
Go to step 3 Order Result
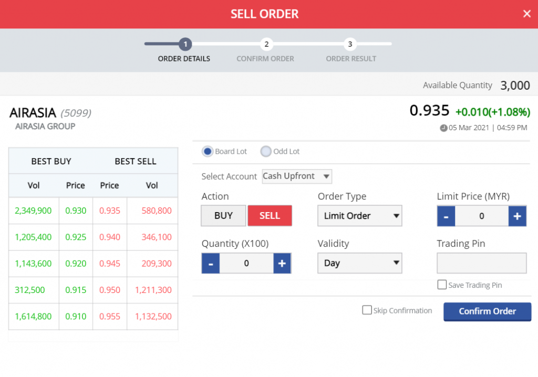coord(350,44)
